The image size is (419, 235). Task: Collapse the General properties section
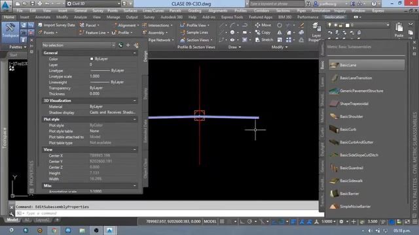(134, 53)
